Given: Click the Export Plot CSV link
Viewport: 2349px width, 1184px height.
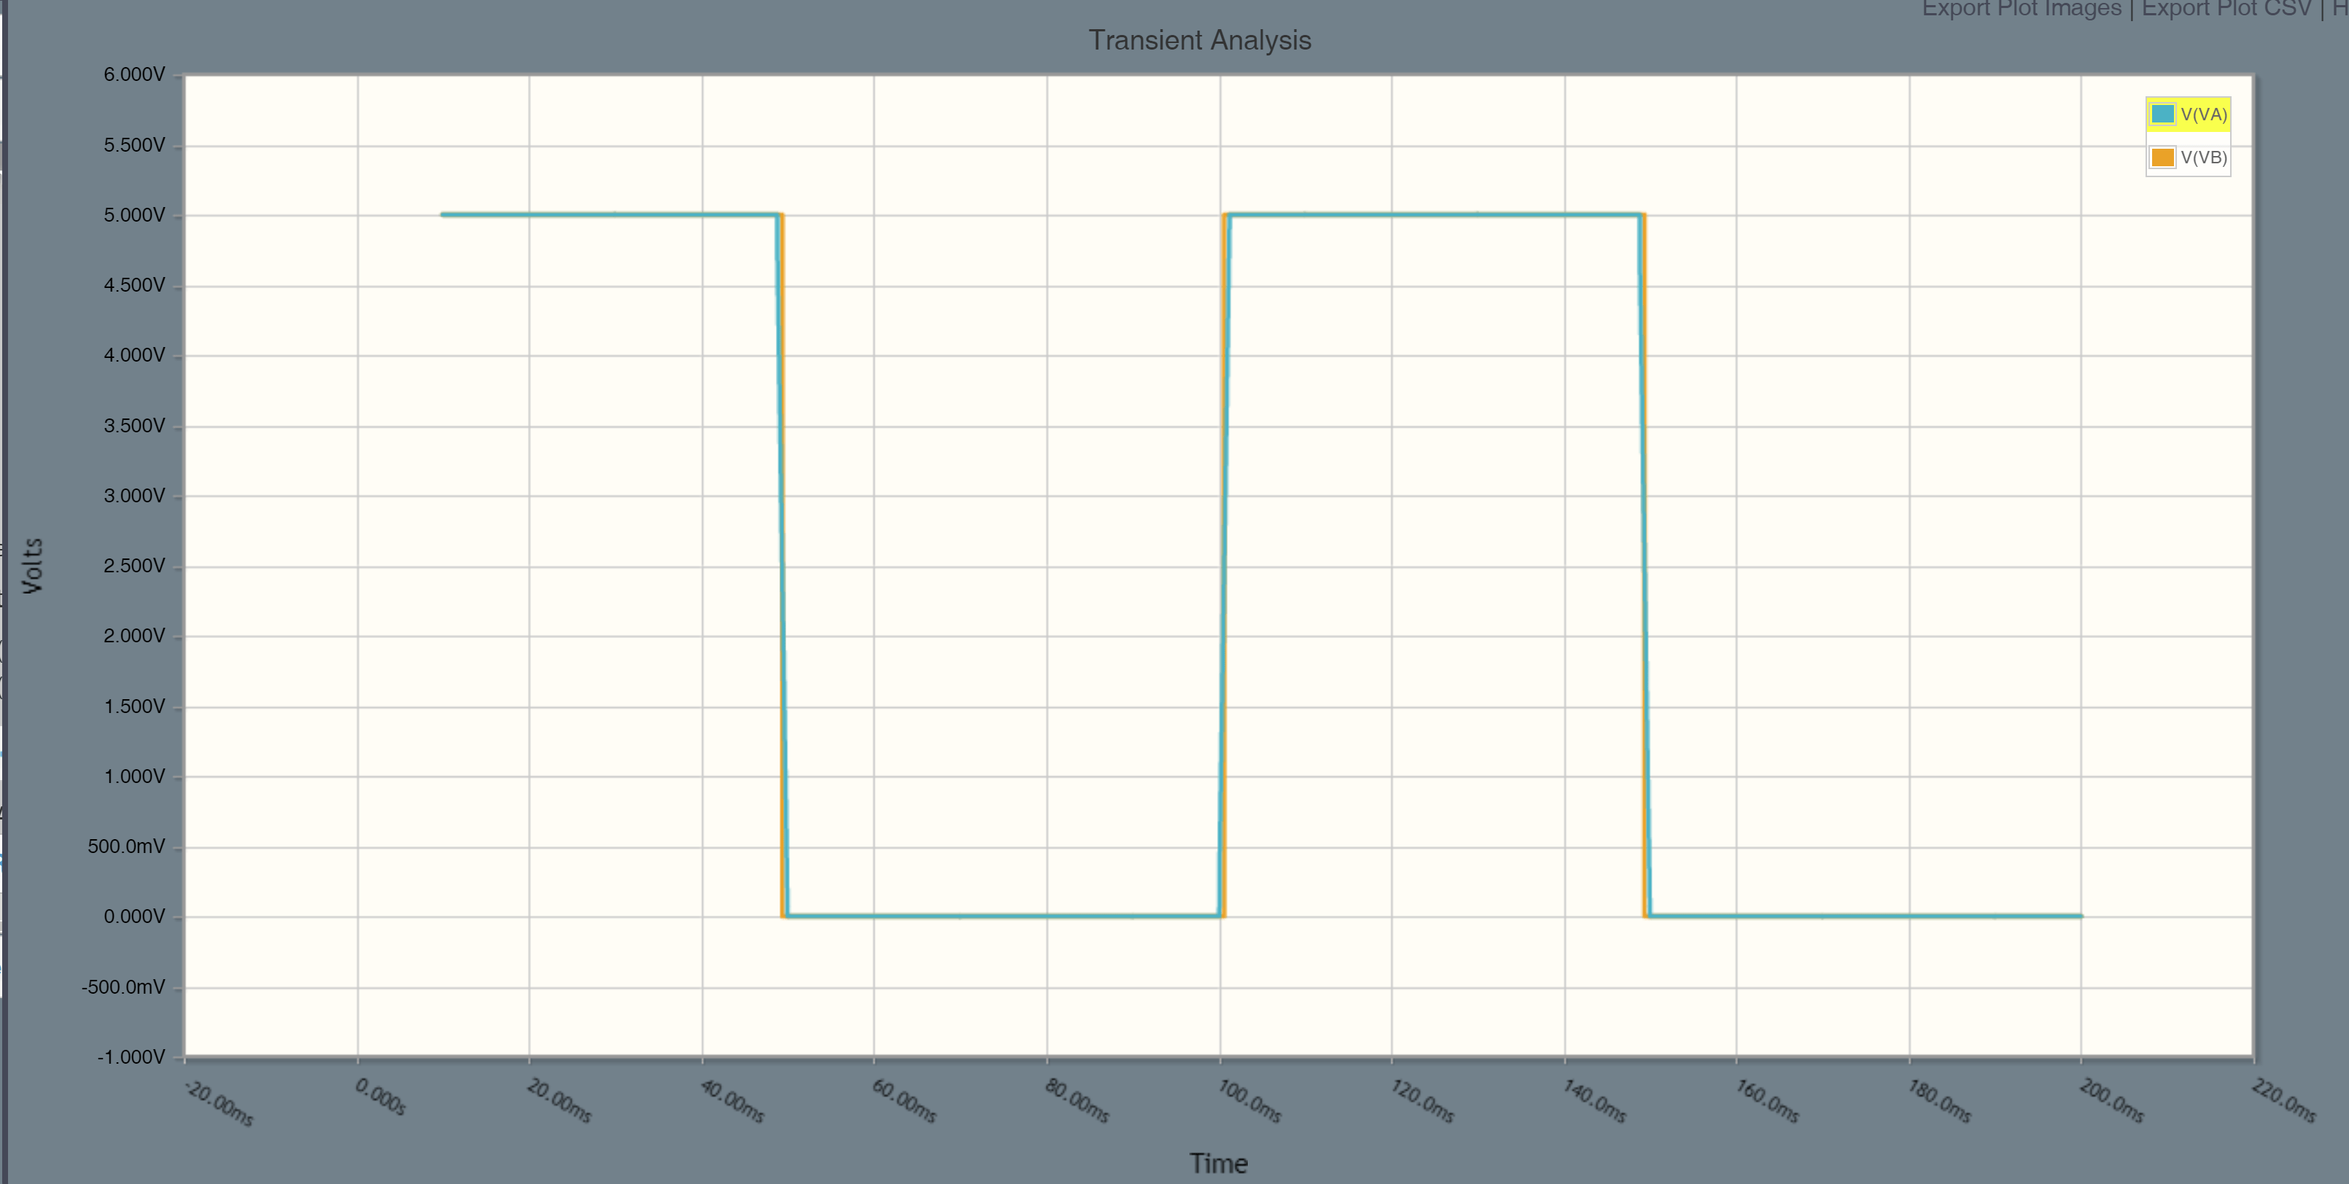Looking at the screenshot, I should click(2226, 9).
